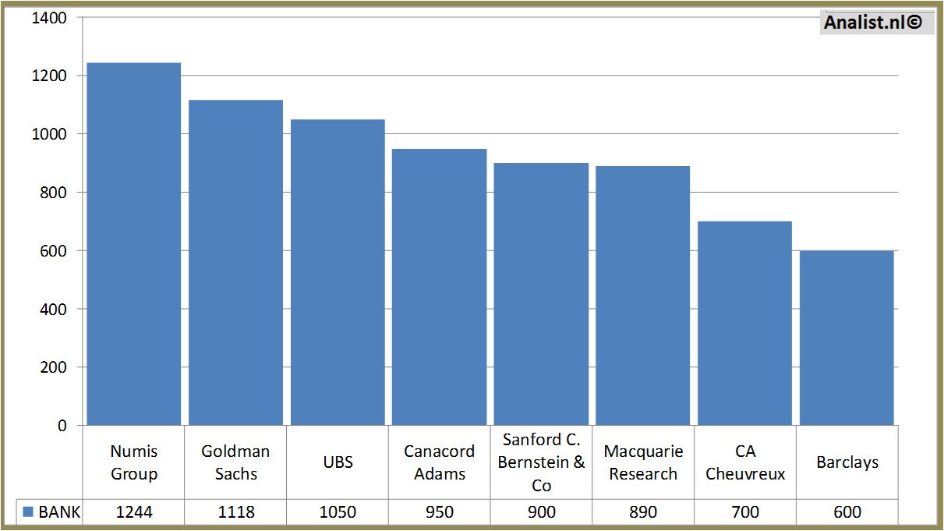Click the UBS bar in the chart
This screenshot has width=944, height=531.
click(x=338, y=272)
